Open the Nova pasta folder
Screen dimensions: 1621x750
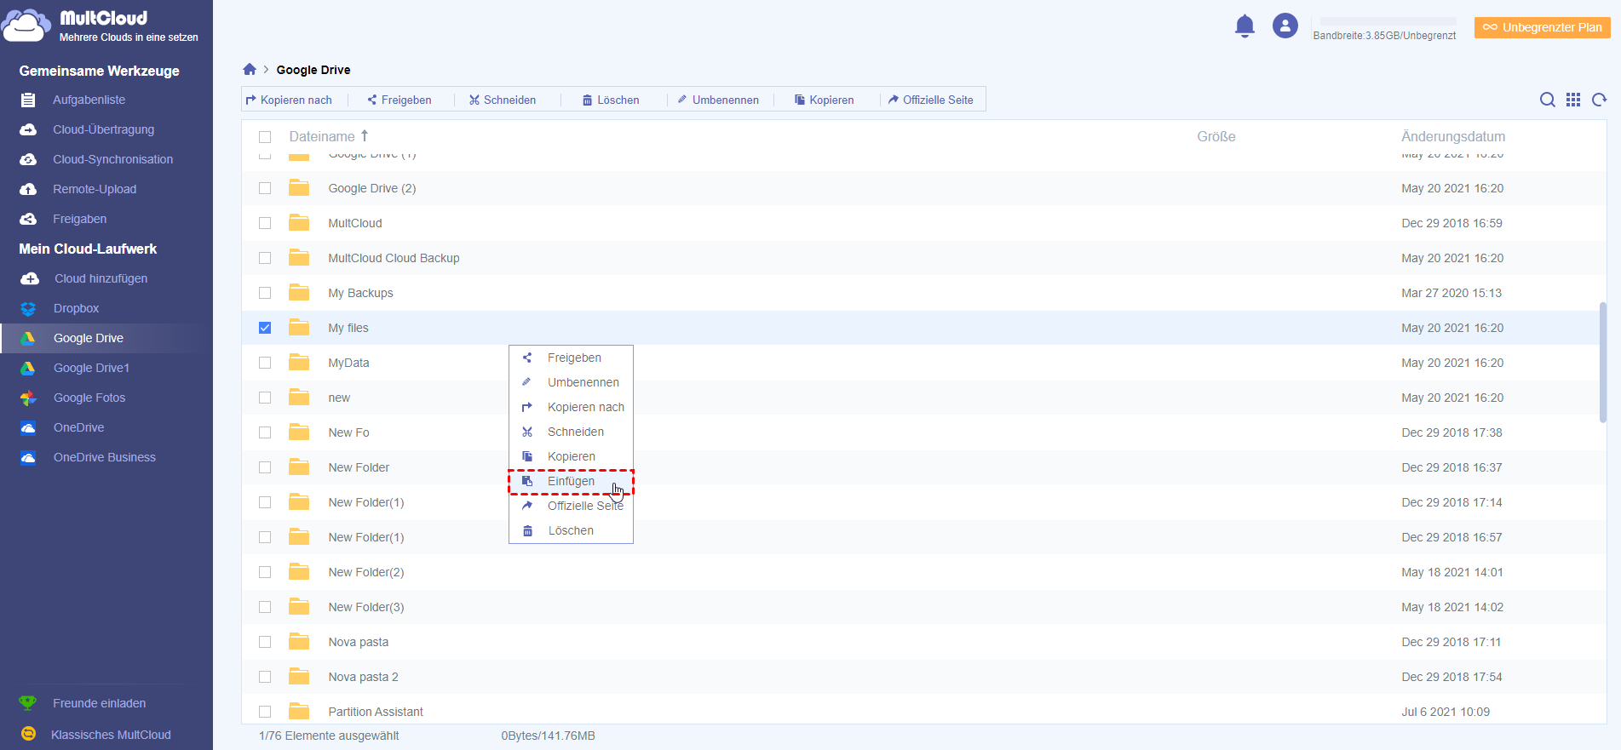(358, 642)
